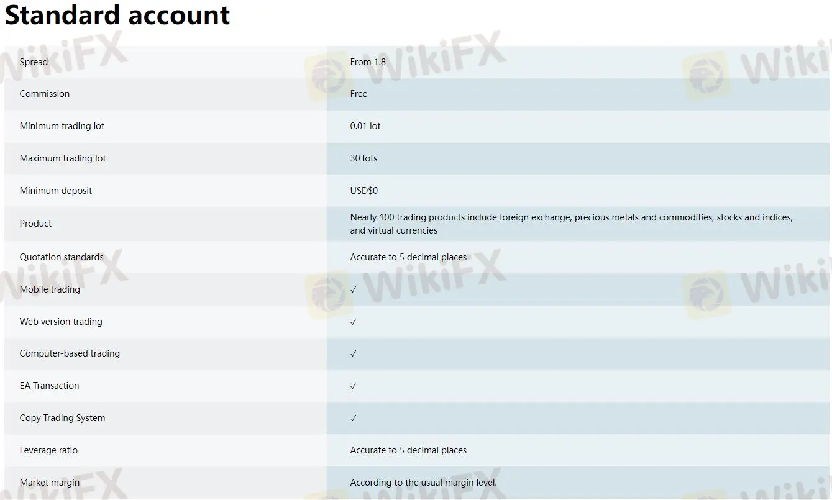Click the USD$0 minimum deposit value
Screen dimensions: 832x500
pos(364,190)
